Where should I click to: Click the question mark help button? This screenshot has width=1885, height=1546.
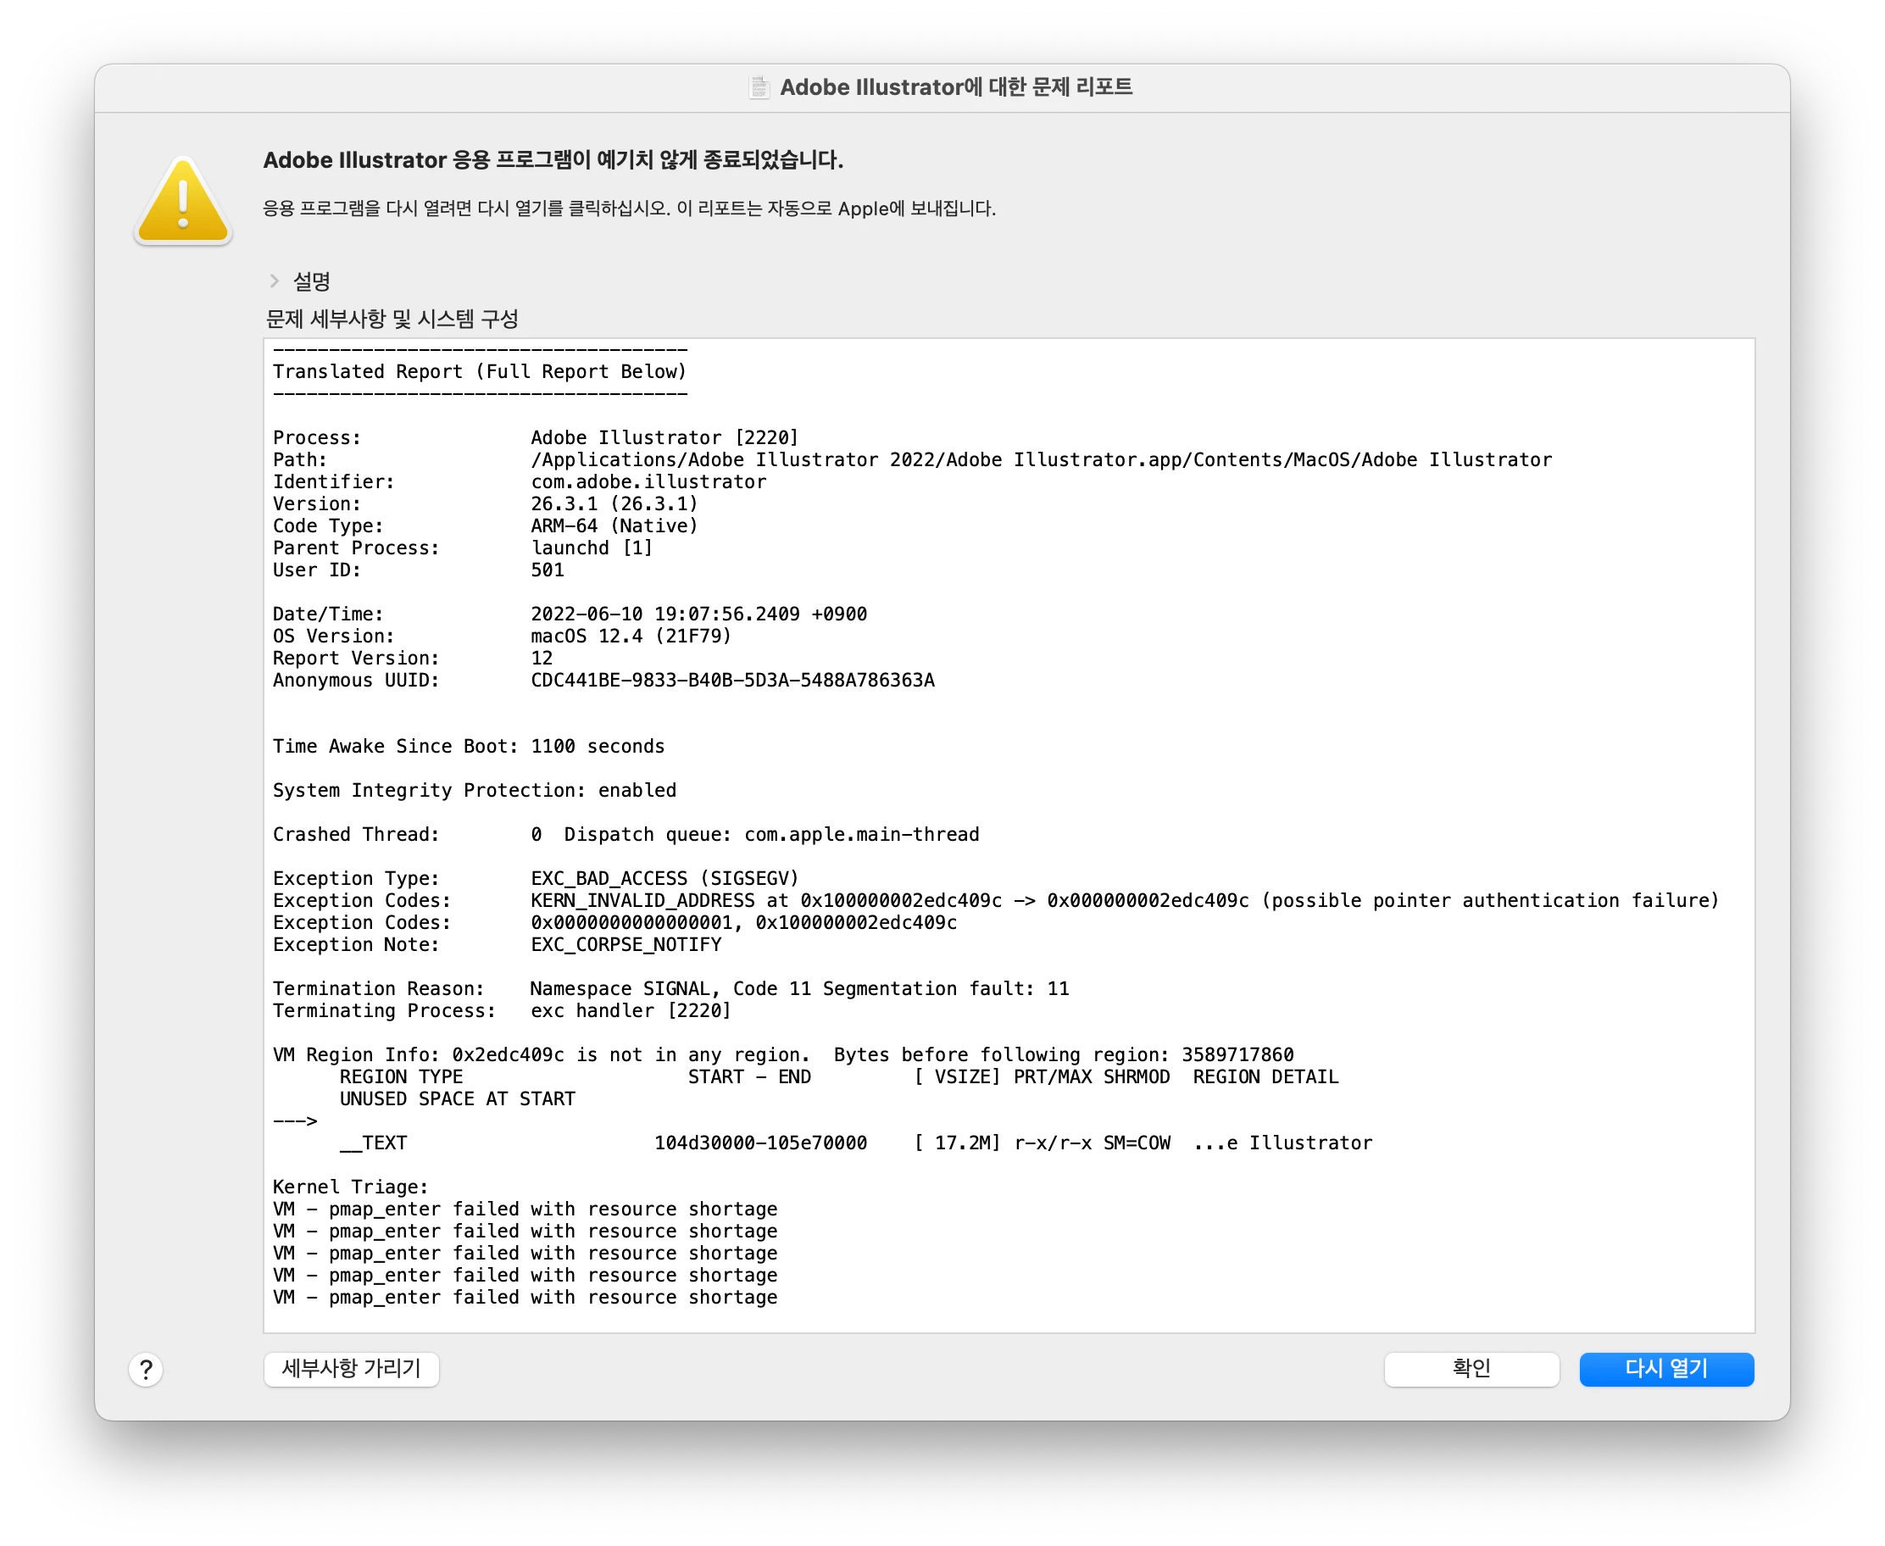pos(146,1369)
